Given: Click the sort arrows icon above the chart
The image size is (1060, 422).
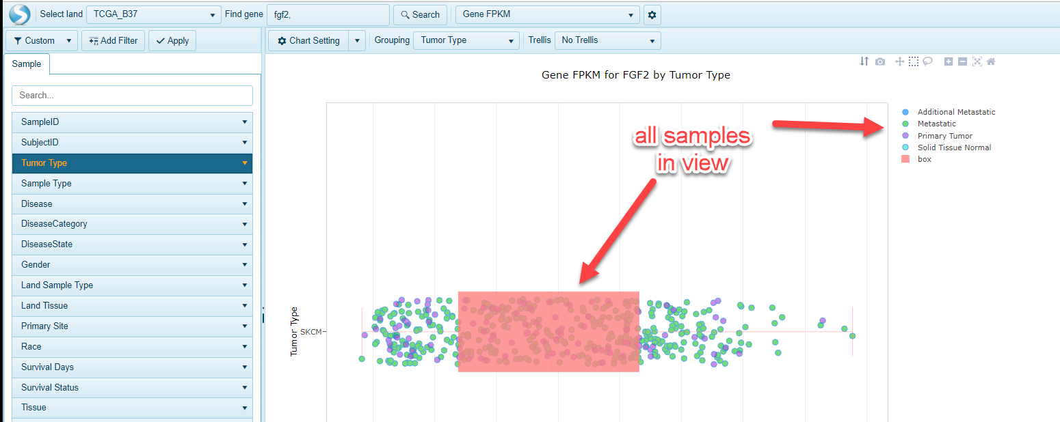Looking at the screenshot, I should (x=863, y=61).
